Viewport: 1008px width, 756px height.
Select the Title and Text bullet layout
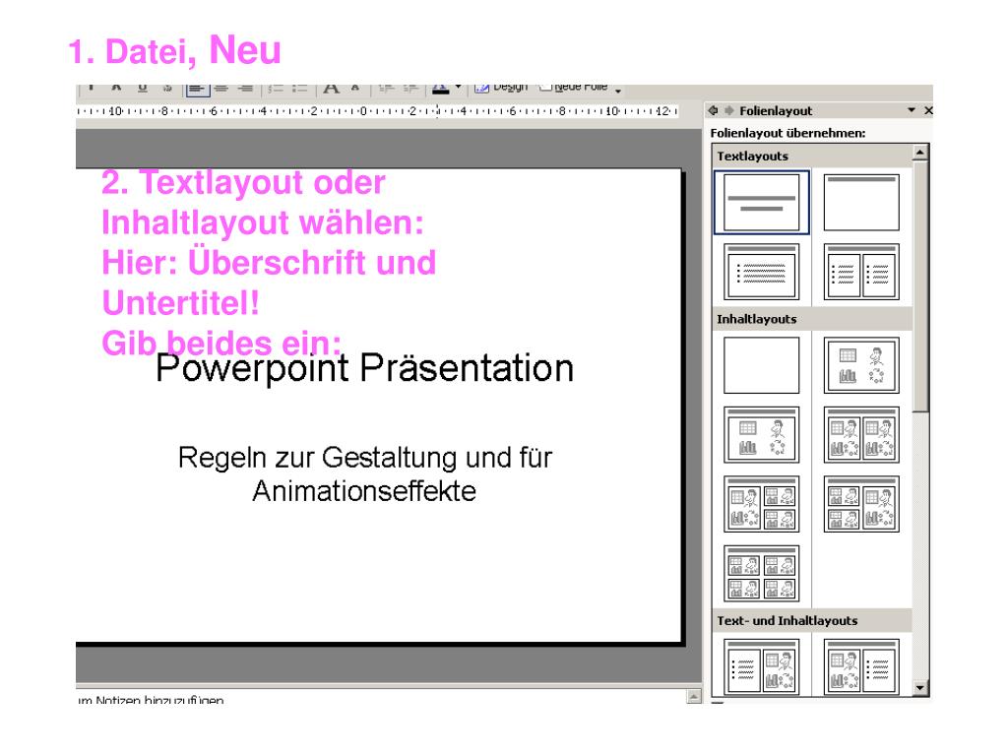pos(761,272)
